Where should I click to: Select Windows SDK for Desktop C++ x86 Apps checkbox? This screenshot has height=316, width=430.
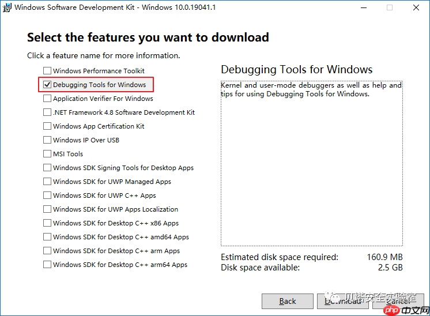47,223
